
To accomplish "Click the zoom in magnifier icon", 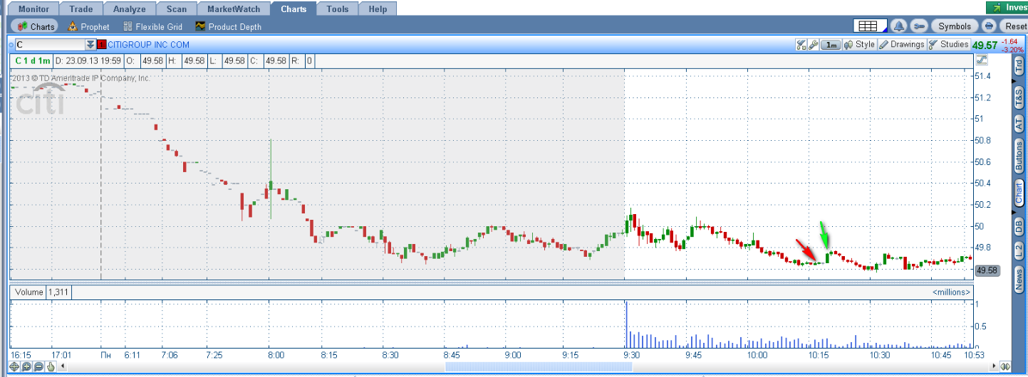I will (27, 366).
